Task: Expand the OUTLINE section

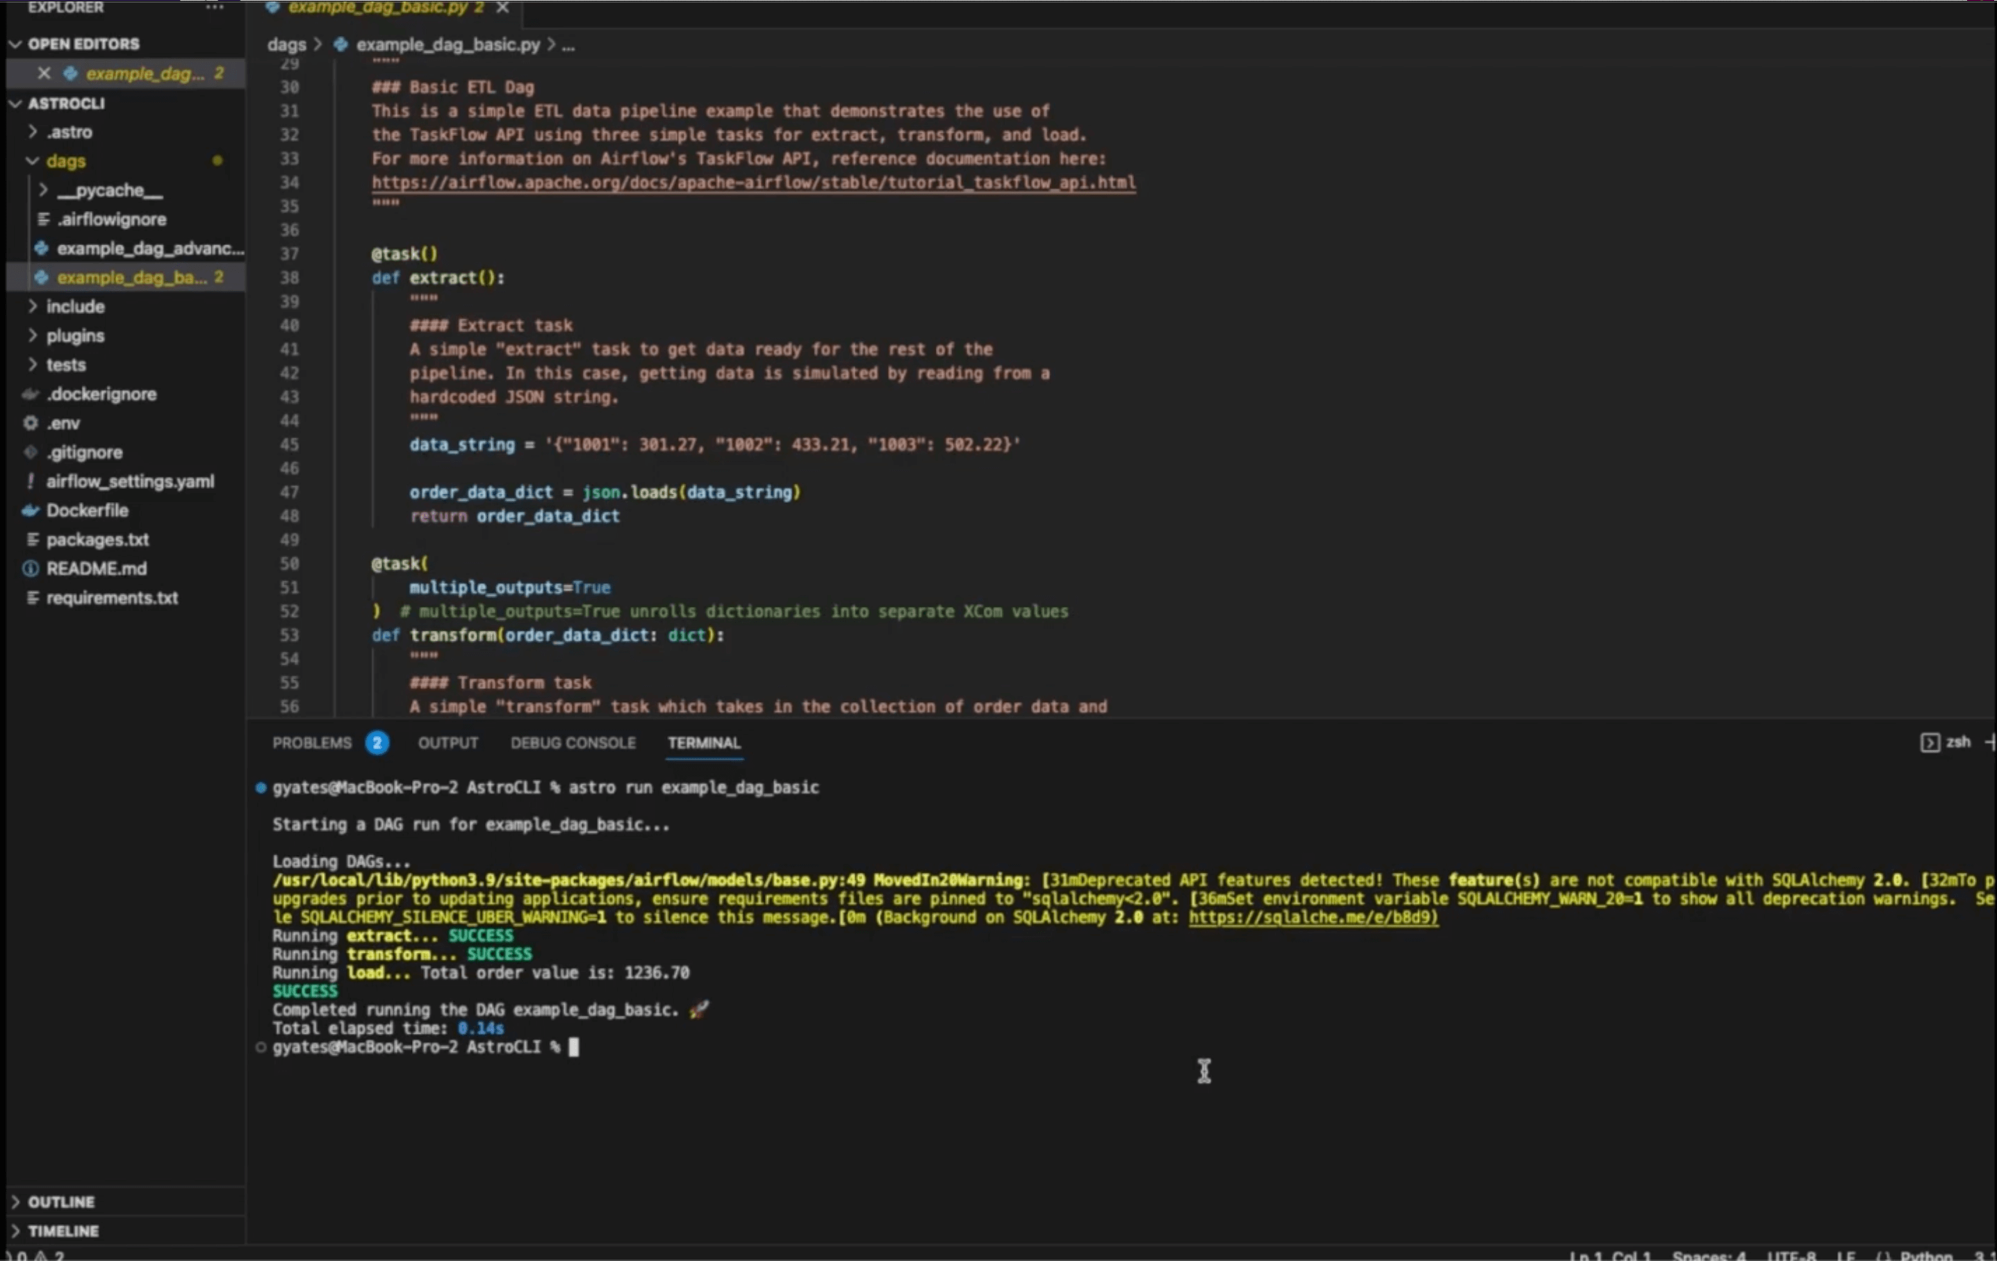Action: [60, 1201]
